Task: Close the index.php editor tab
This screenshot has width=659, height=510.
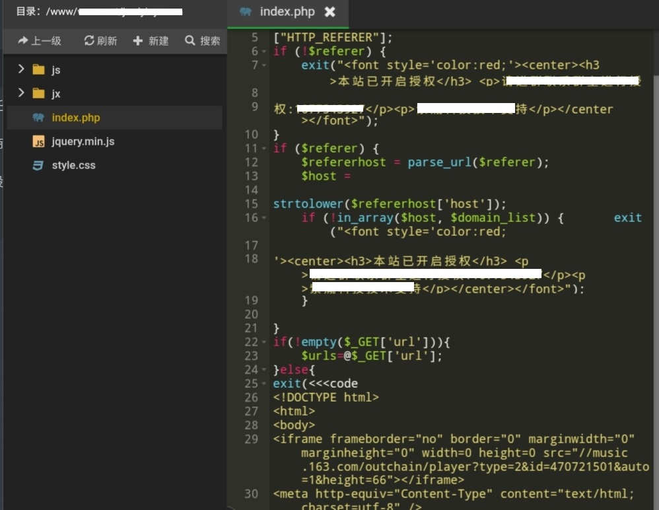Action: 330,12
